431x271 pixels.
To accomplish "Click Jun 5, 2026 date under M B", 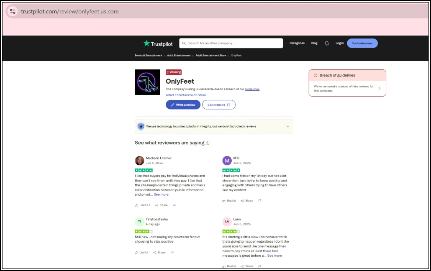I will [x=242, y=163].
